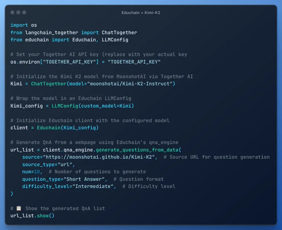This screenshot has height=230, width=282.
Task: Click the comment 'Question format'
Action: point(141,179)
